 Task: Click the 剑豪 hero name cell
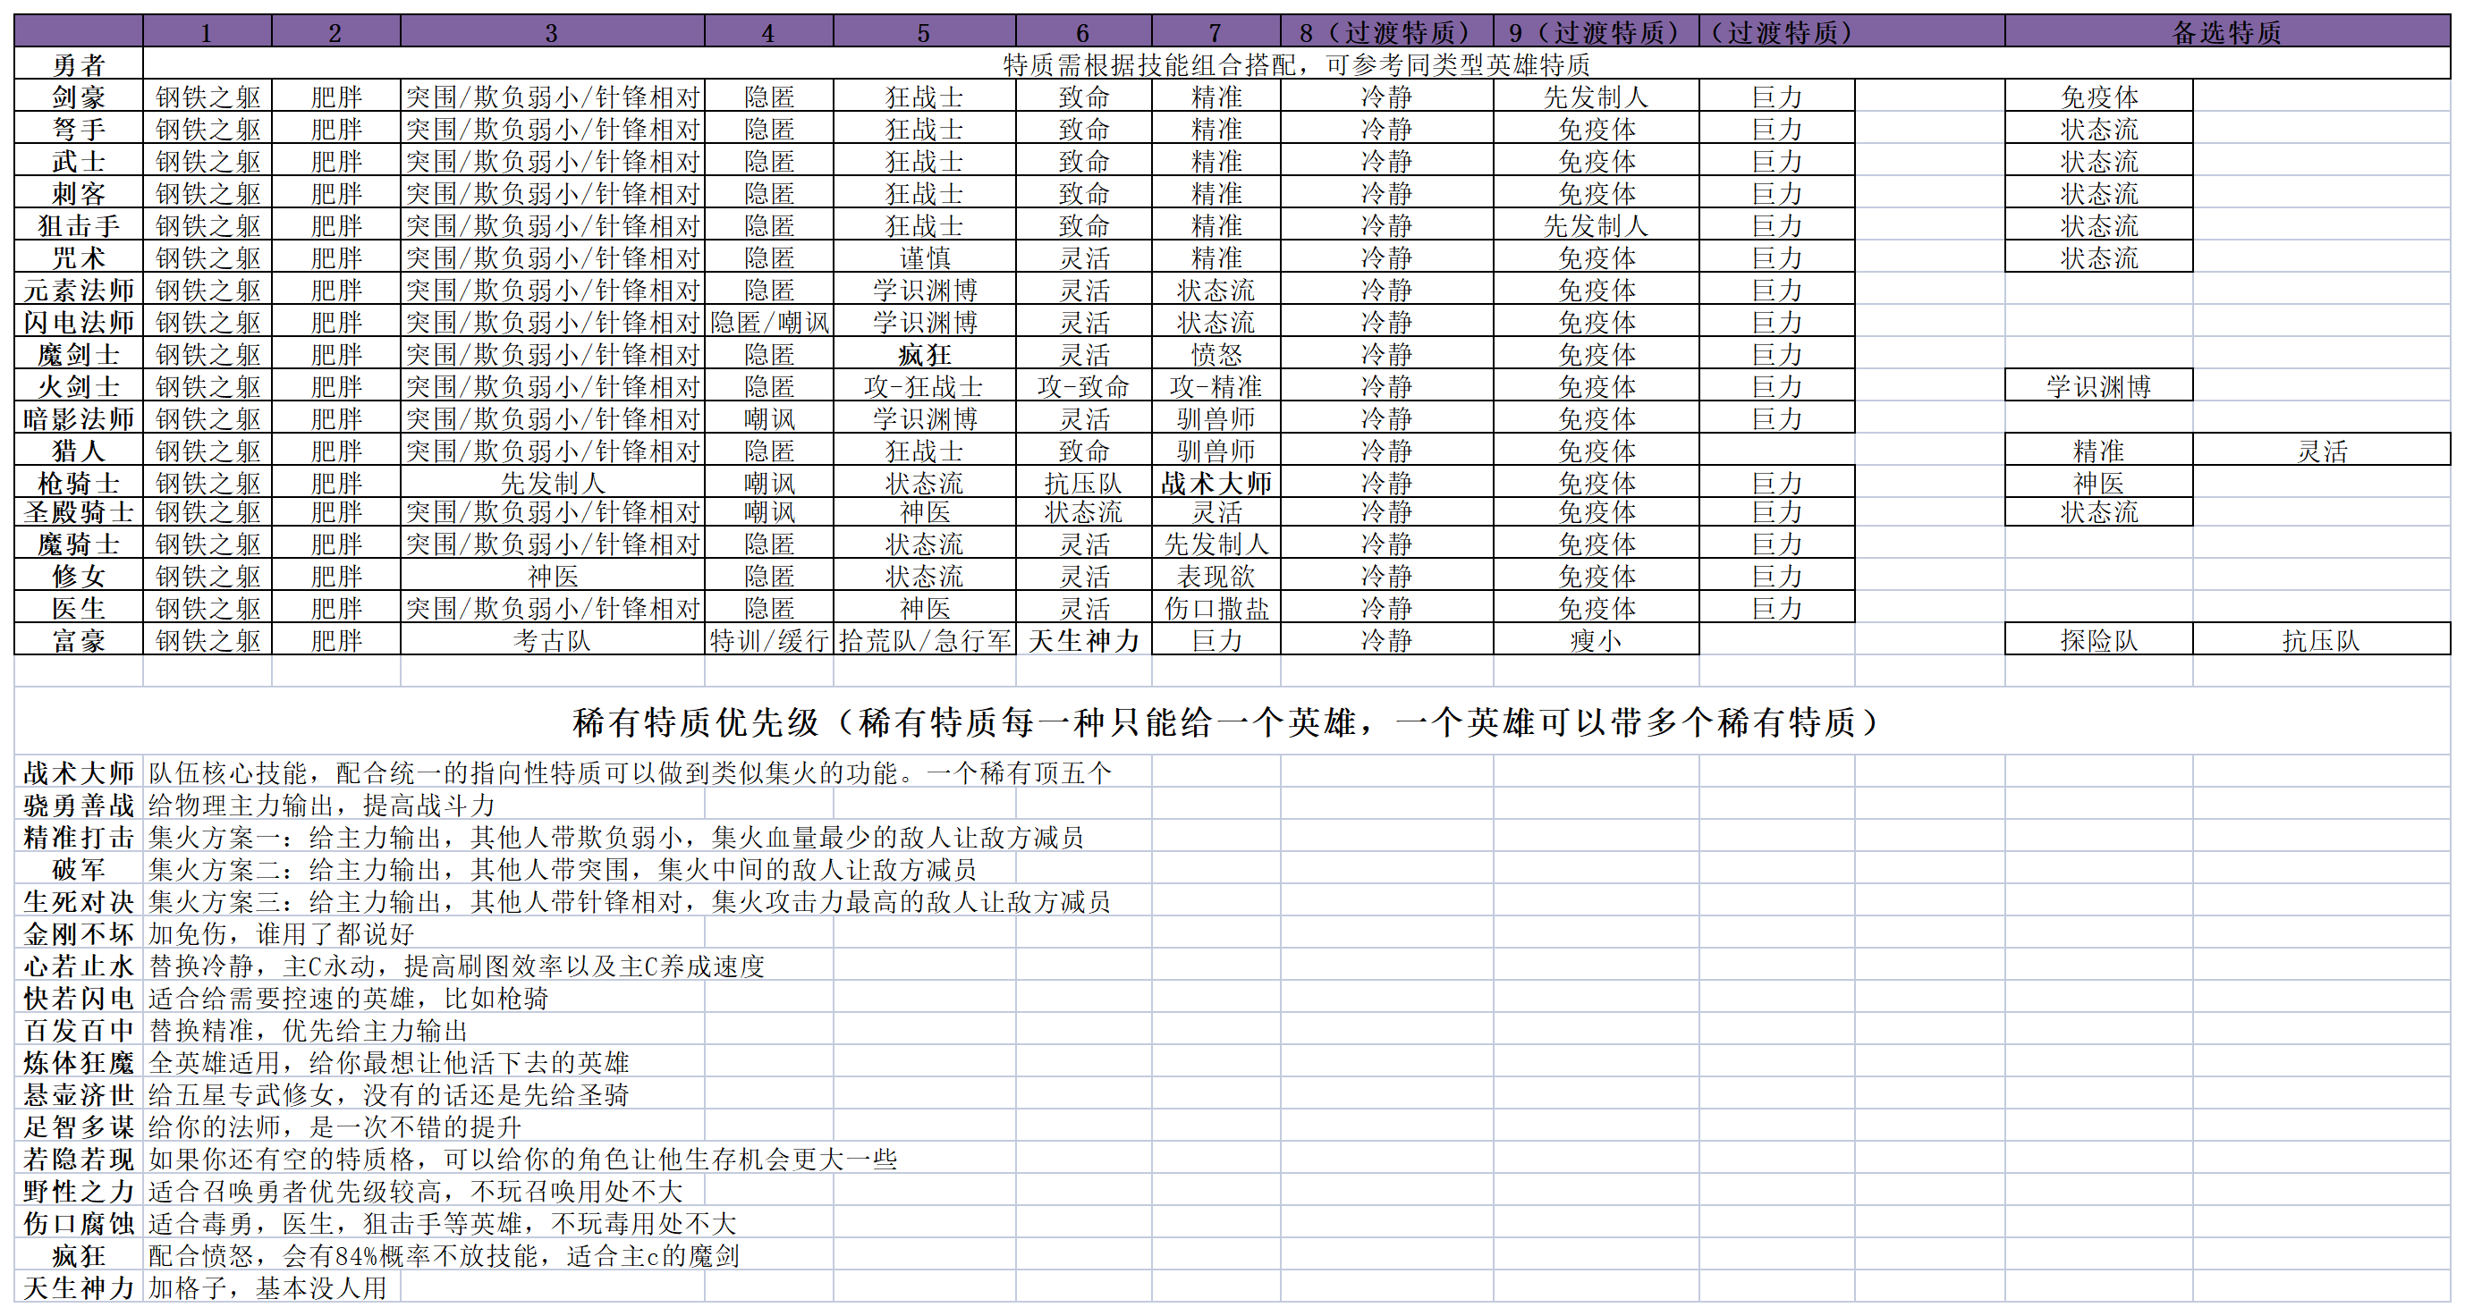pos(79,97)
